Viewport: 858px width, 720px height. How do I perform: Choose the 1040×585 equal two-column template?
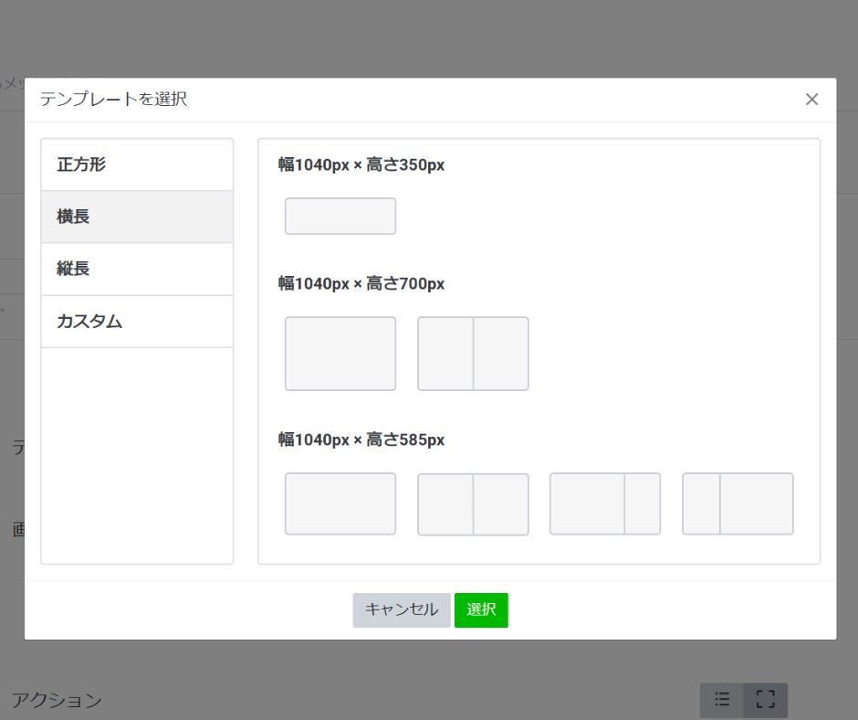[x=473, y=503]
